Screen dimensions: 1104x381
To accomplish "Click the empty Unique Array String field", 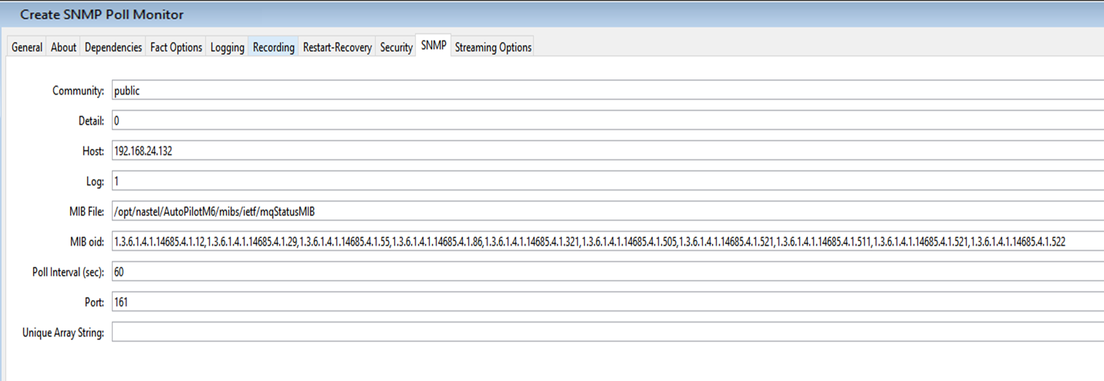I will 608,332.
